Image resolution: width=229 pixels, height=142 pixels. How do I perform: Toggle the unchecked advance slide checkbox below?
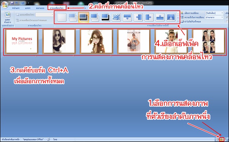click(227, 22)
